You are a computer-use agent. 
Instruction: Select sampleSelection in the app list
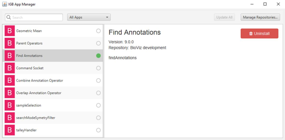(53, 105)
